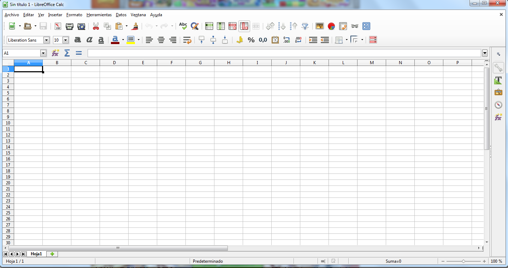Add a new sheet with the green plus button

click(52, 254)
